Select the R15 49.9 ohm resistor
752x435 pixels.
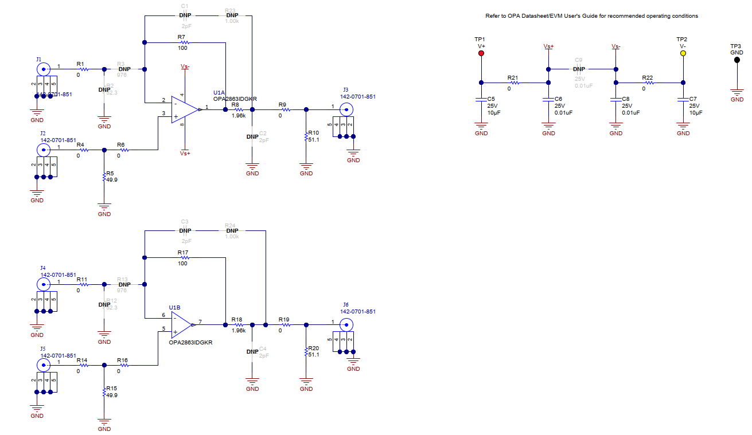pos(104,391)
